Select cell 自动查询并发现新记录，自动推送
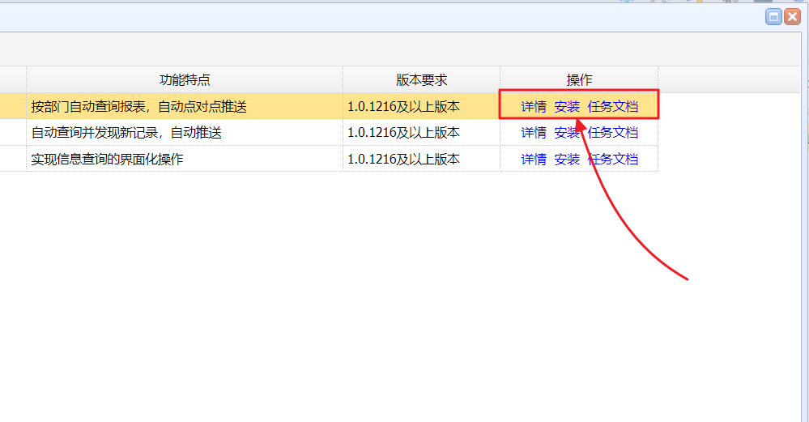Viewport: 809px width, 422px height. coord(185,133)
